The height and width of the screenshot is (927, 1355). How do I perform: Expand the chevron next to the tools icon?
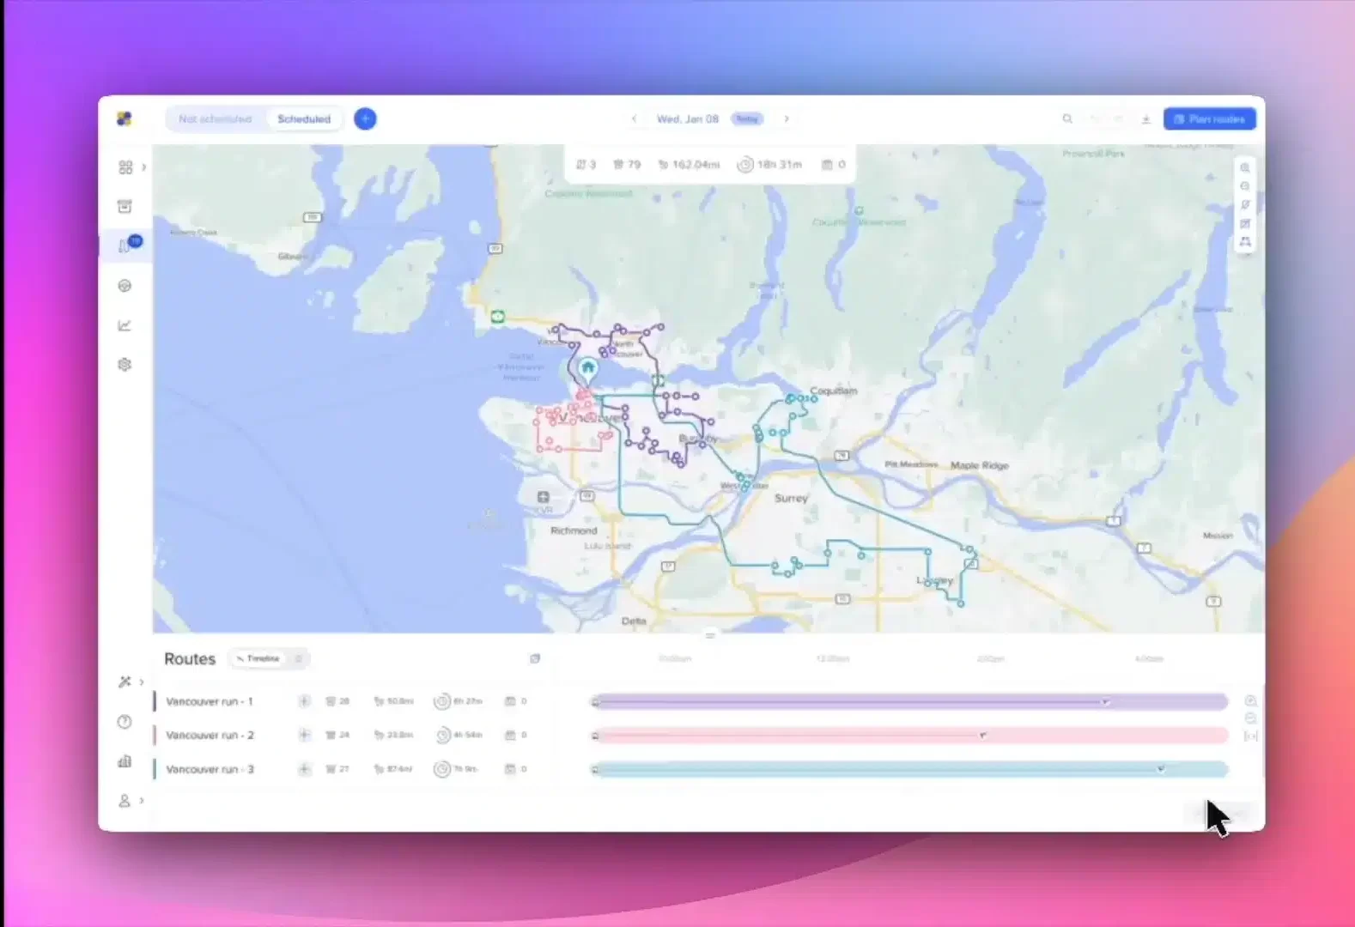pos(142,682)
